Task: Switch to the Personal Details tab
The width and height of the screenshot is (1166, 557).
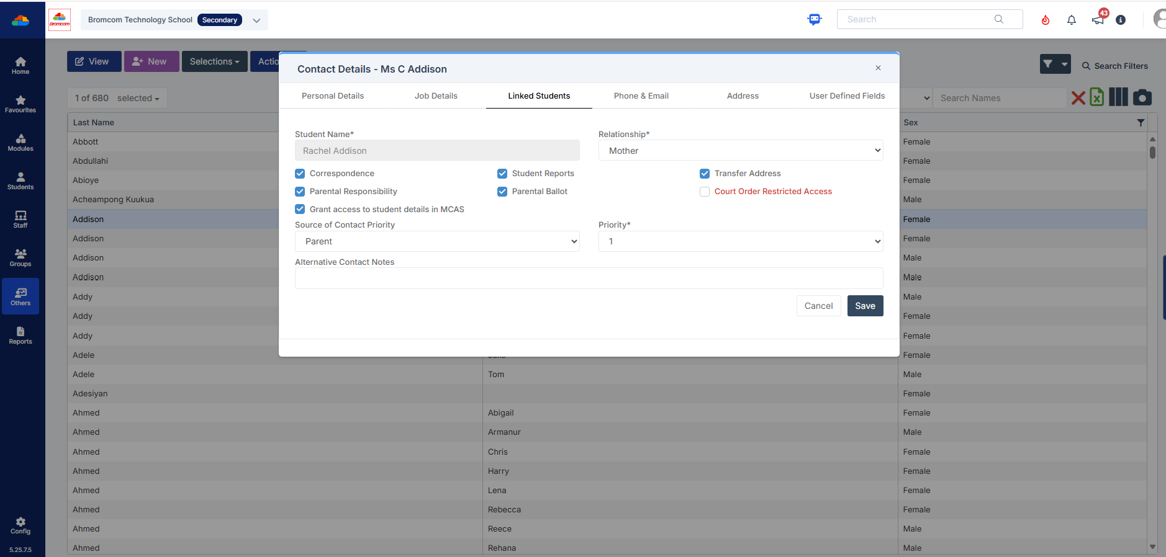Action: (333, 96)
